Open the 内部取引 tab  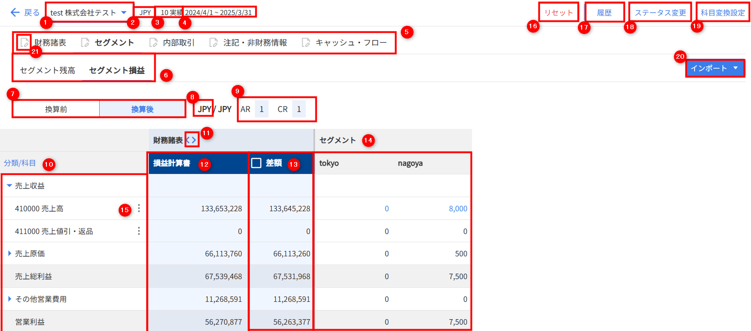(x=178, y=42)
